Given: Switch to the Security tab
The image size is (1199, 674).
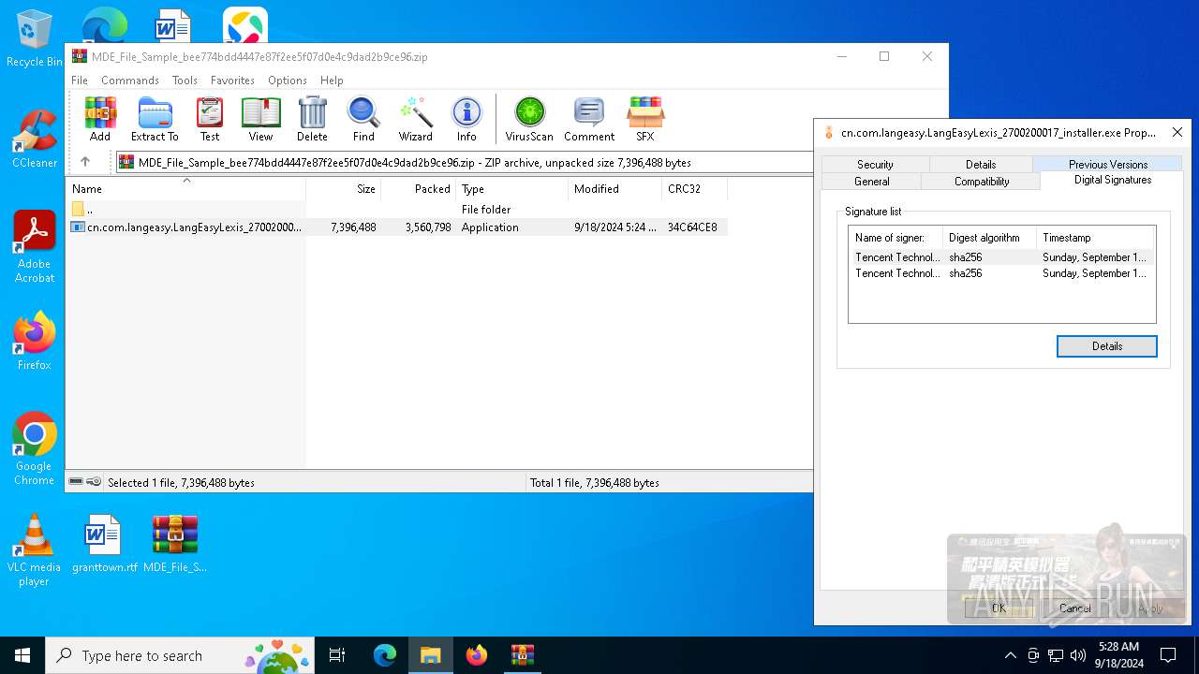Looking at the screenshot, I should pos(875,164).
